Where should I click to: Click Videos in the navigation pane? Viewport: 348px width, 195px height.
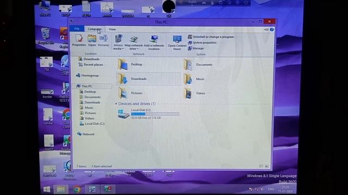(87, 118)
